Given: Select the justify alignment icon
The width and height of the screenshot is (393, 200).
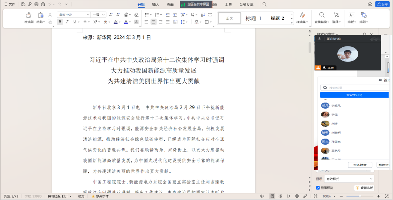Looking at the screenshot, I should (168, 22).
